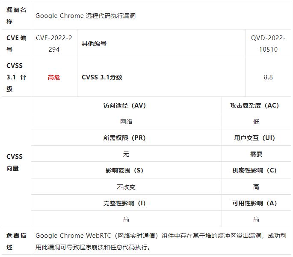The height and width of the screenshot is (257, 293).
Task: Click the '可用性影响 (A)' header cell
Action: pyautogui.click(x=256, y=203)
